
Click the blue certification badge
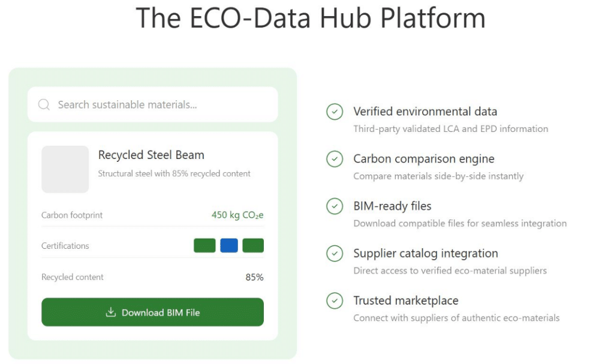[229, 246]
